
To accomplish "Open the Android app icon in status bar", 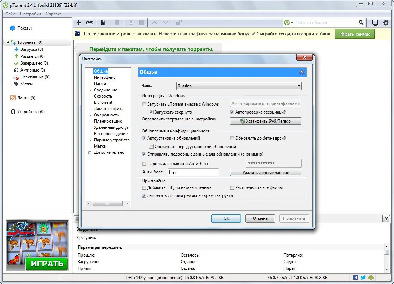I will pos(371,277).
